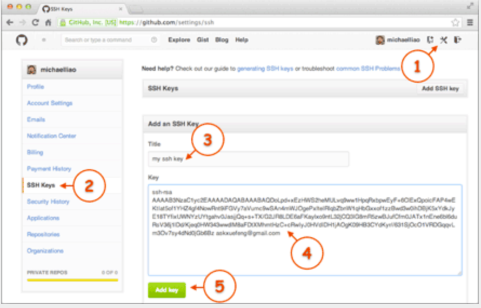Screen dimensions: 481x308
Task: Open Help in top navigation
Action: click(242, 40)
